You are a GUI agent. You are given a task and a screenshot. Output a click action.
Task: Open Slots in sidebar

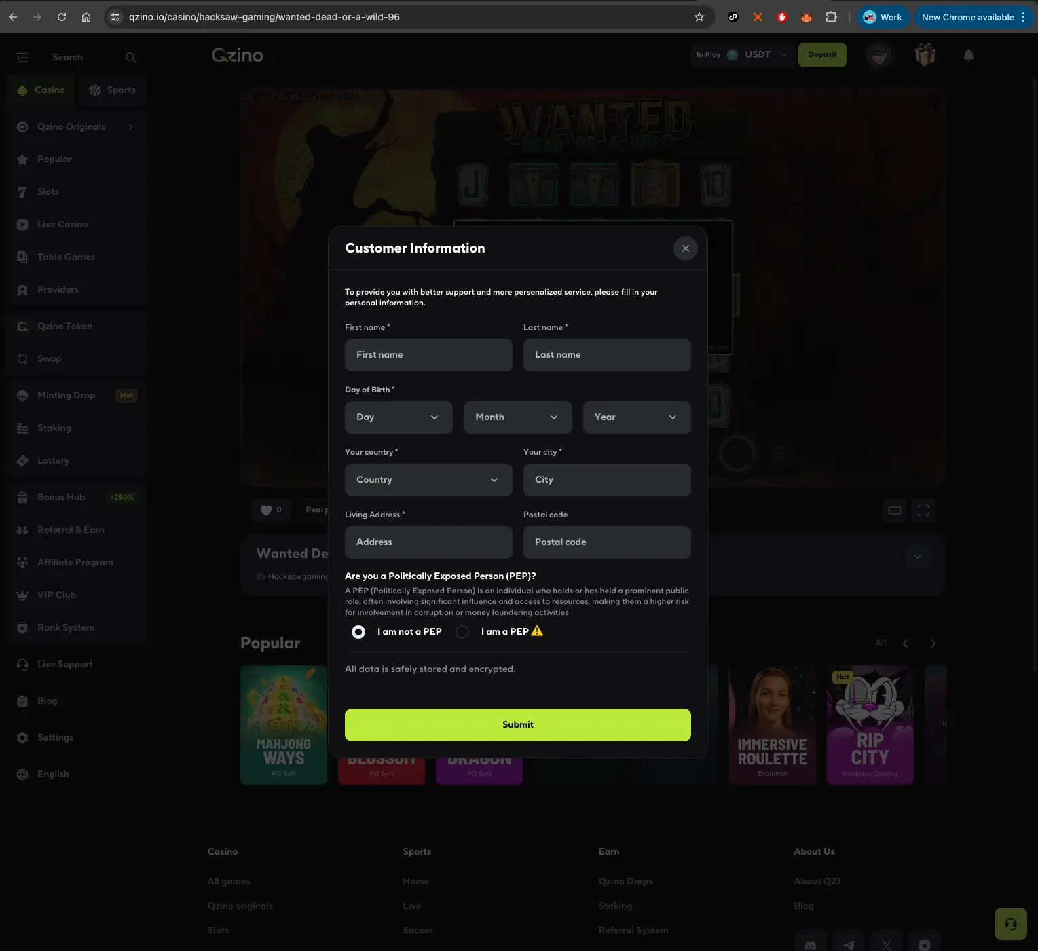click(x=48, y=192)
